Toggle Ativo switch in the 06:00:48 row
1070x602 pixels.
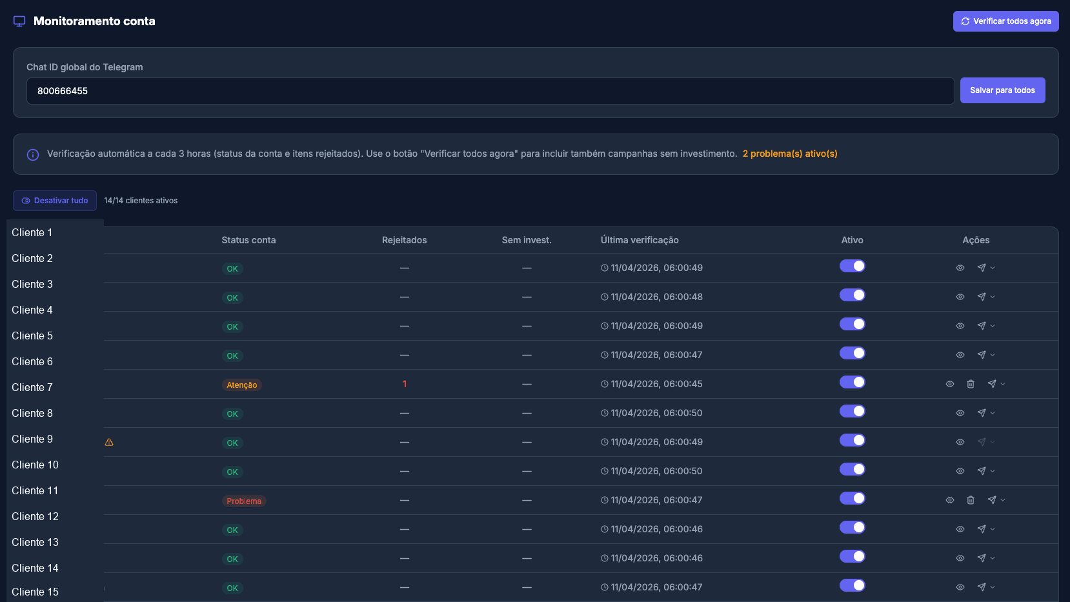pyautogui.click(x=853, y=295)
